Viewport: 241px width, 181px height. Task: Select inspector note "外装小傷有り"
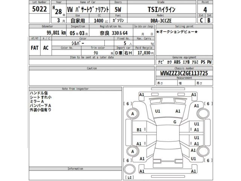[x=40, y=110]
